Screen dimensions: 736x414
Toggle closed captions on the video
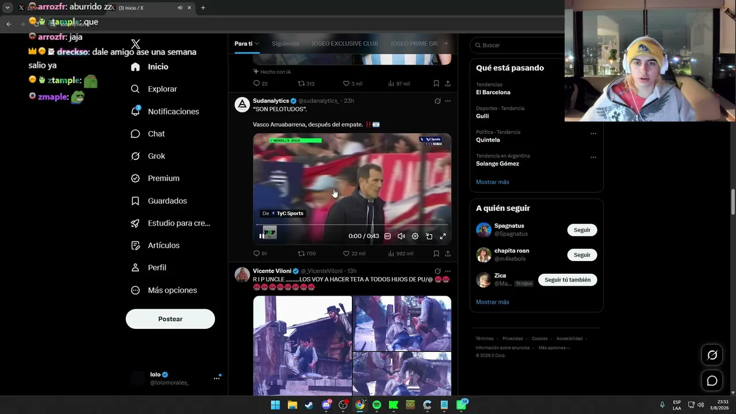[388, 236]
